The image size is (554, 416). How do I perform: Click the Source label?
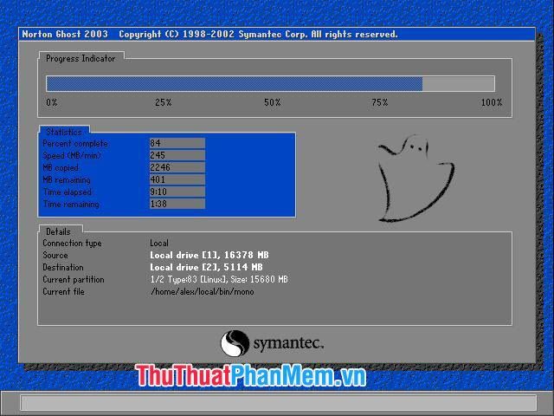[x=55, y=256]
